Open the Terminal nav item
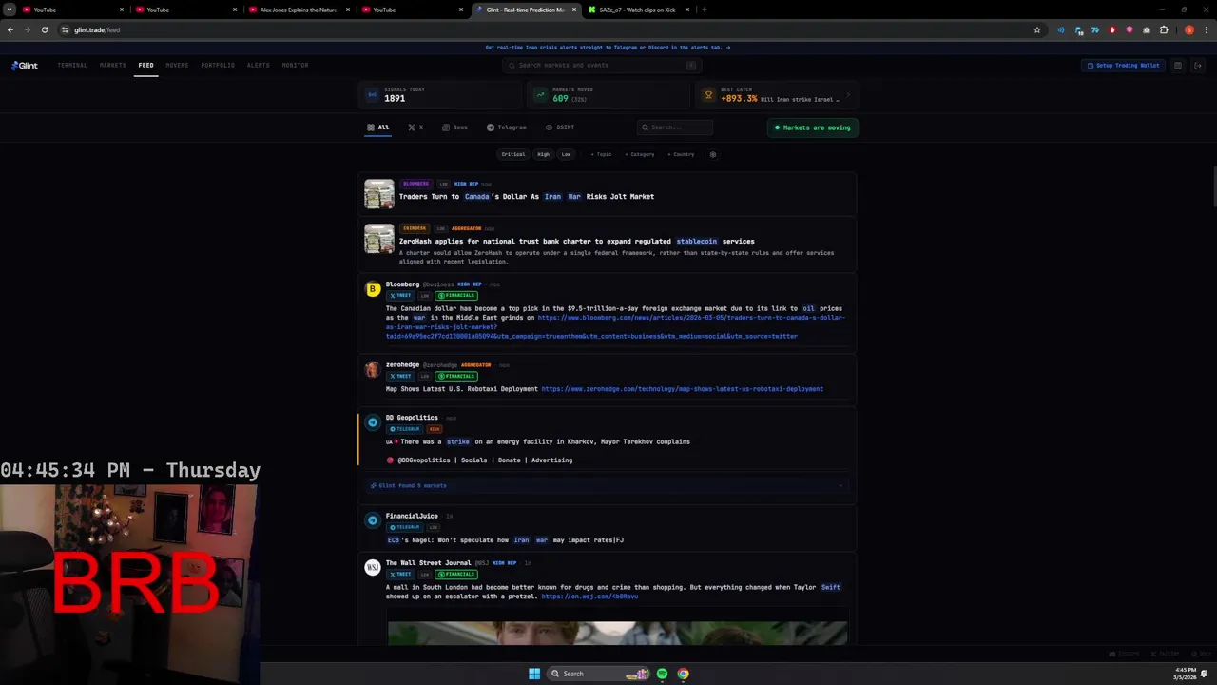Screen dimensions: 1217x685 tap(72, 66)
